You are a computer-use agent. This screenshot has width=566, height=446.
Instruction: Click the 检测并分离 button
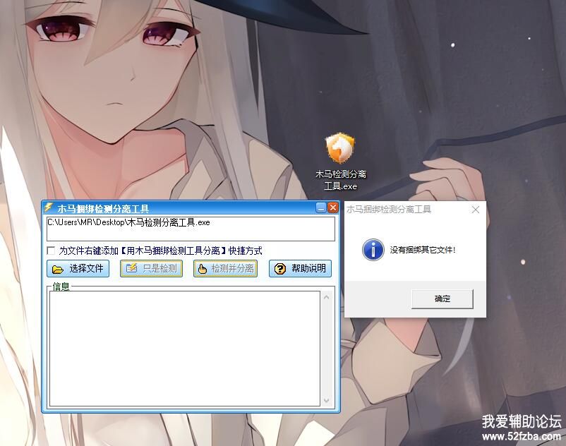(226, 268)
